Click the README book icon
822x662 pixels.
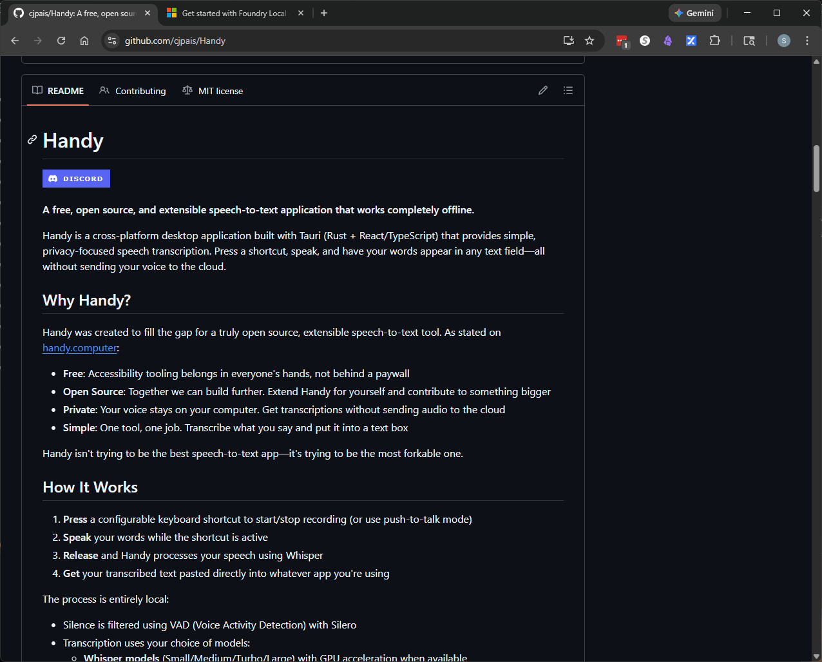[37, 90]
